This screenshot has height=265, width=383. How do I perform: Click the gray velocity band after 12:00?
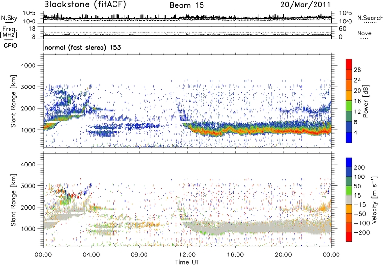coord(257,227)
